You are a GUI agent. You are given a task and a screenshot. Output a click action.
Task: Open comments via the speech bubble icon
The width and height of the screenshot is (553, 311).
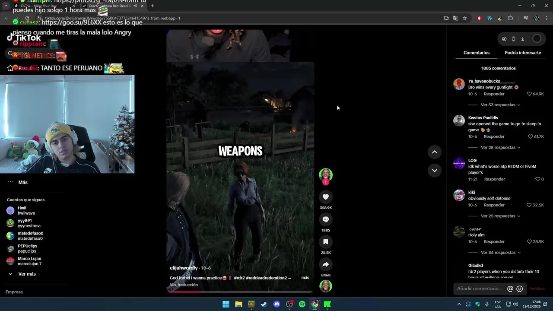[x=326, y=219]
